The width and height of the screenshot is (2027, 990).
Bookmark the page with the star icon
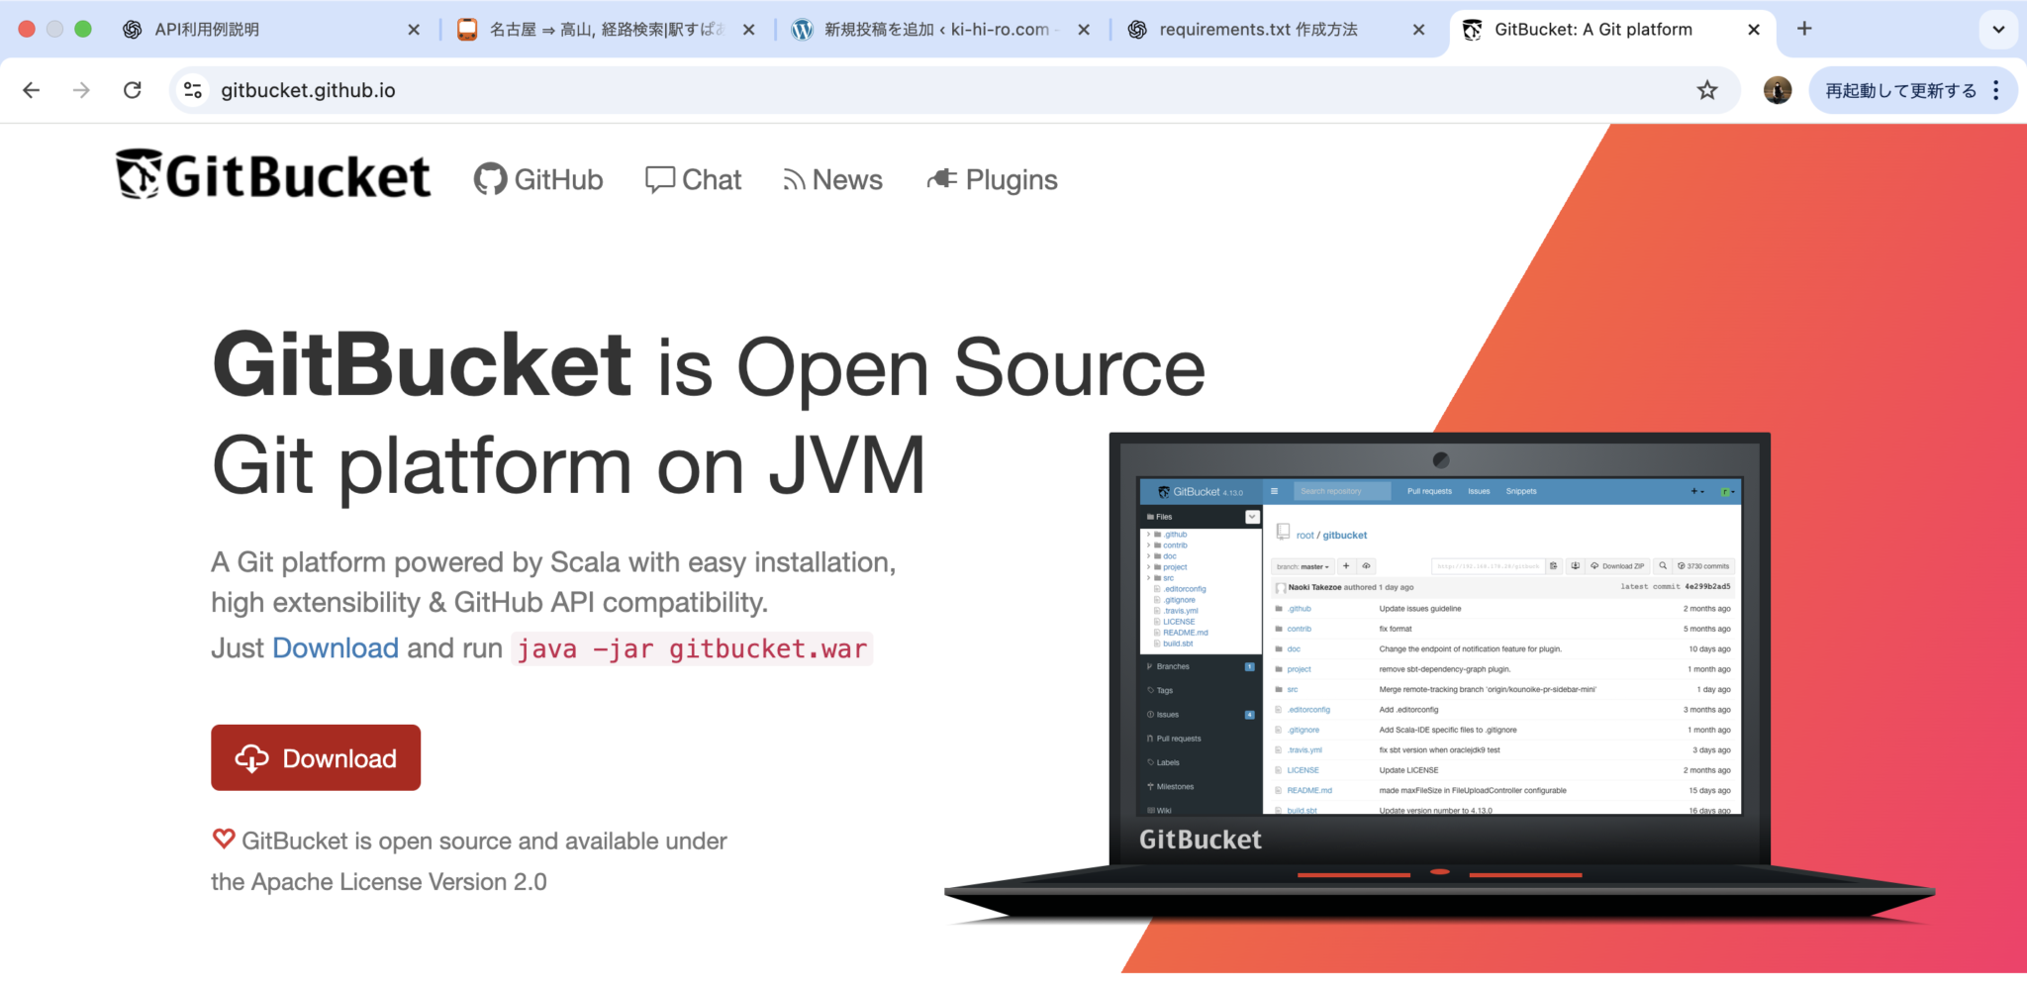click(1706, 90)
